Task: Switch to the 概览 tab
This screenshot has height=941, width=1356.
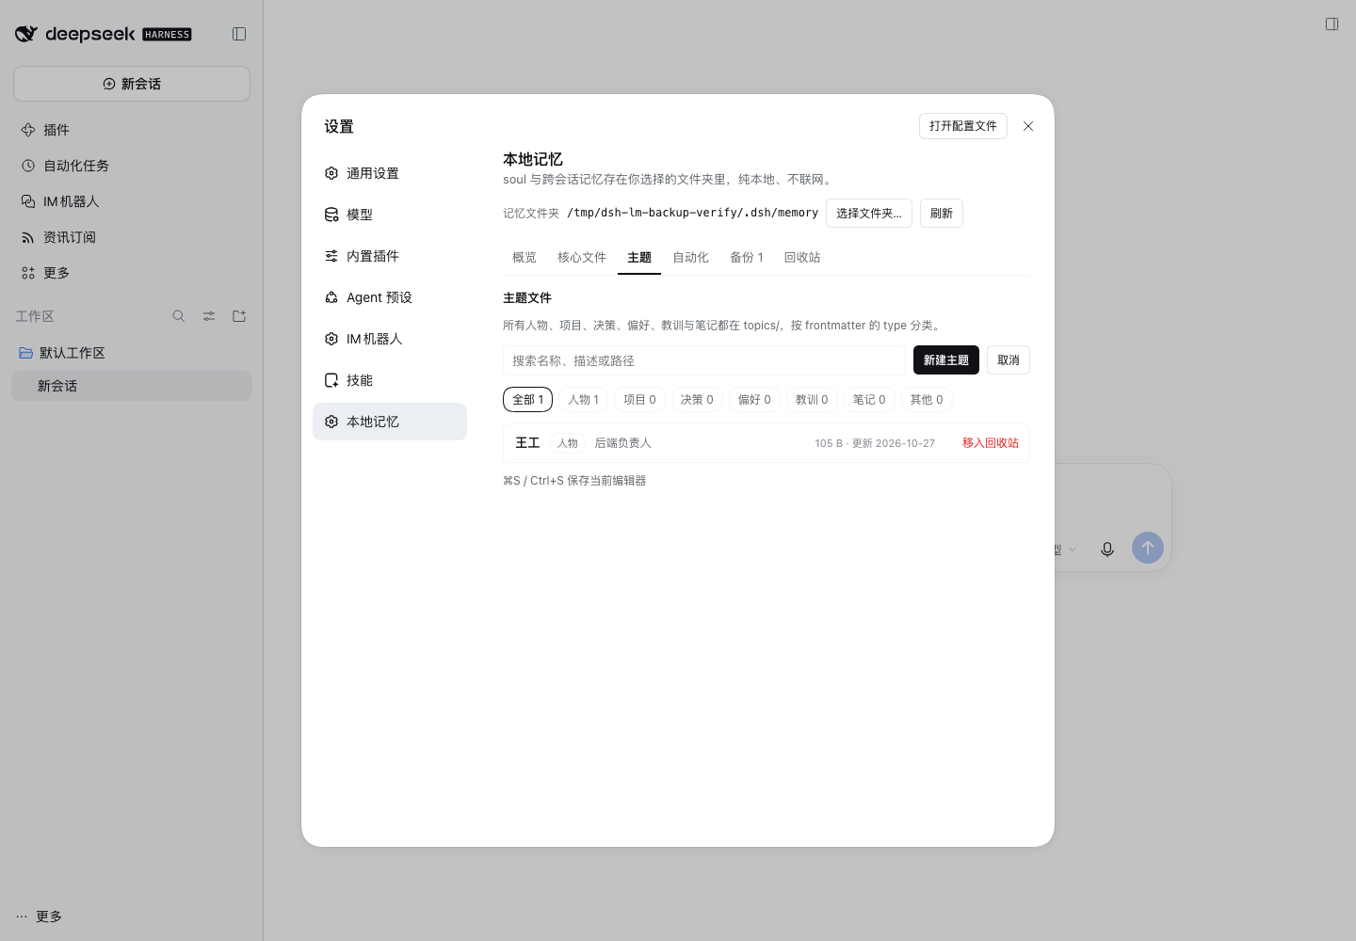Action: point(525,258)
